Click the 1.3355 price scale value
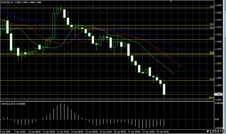226x134 pixels. click(x=218, y=13)
